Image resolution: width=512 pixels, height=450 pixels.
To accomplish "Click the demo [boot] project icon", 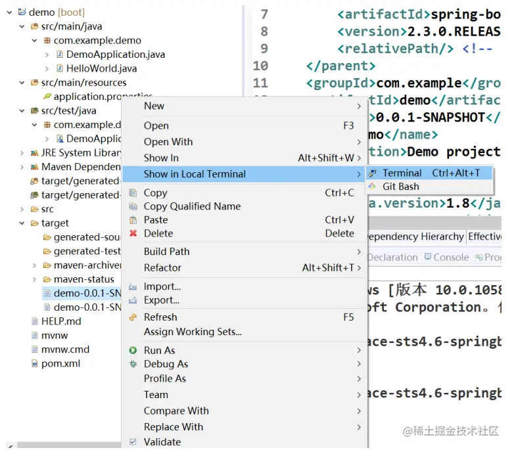I will [22, 12].
